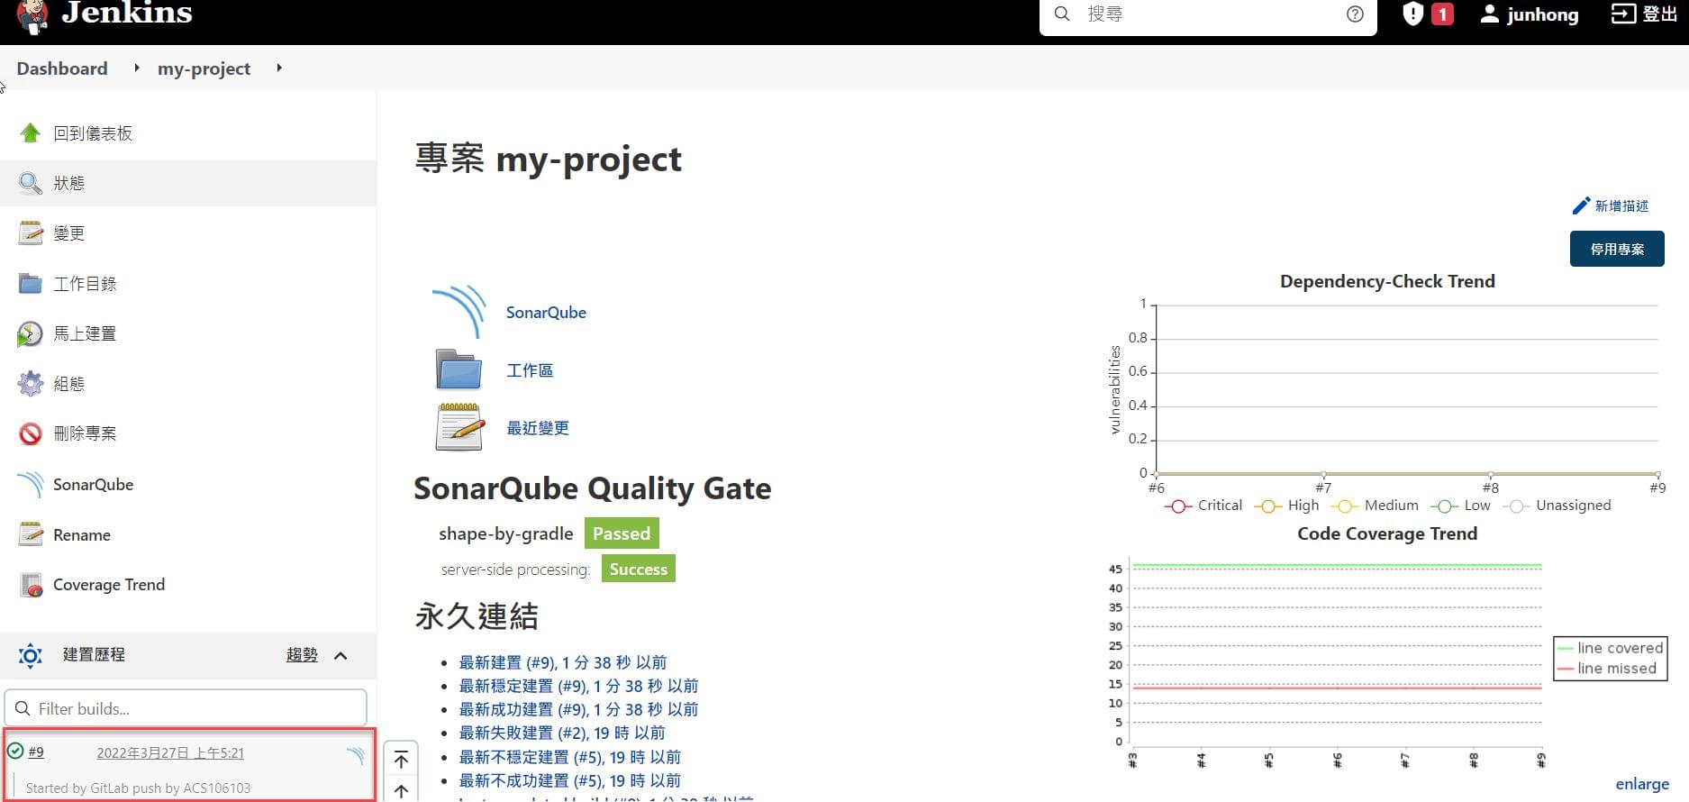Click the 最近變更 notepad icon
Image resolution: width=1689 pixels, height=802 pixels.
tap(459, 427)
